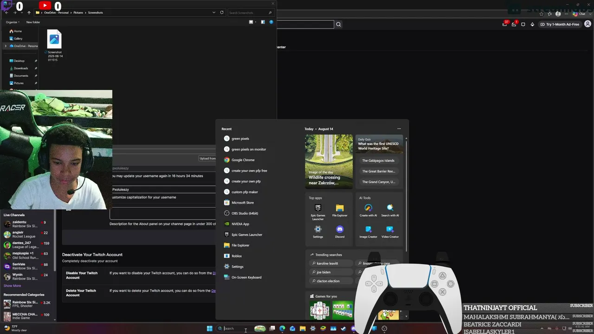Click the Twitch search magnifier button
Screen dimensions: 594x334
(x=339, y=25)
